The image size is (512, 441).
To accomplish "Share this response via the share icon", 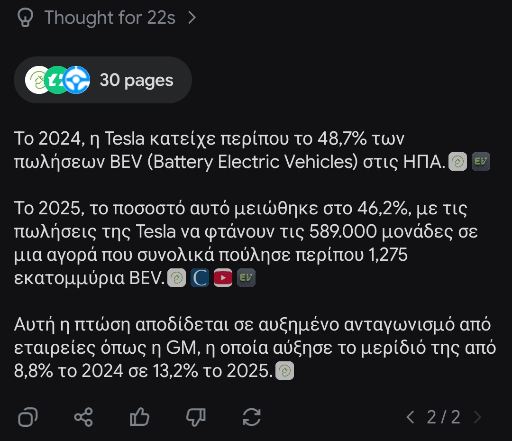I will (84, 417).
